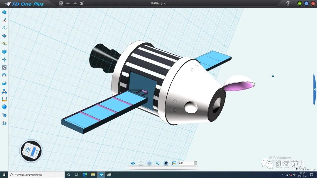Screen dimensions: 317x178
Task: Open the special function tool
Action: [4, 44]
